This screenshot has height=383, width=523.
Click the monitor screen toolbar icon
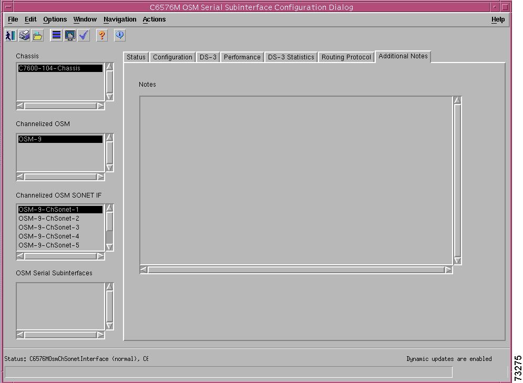point(70,35)
